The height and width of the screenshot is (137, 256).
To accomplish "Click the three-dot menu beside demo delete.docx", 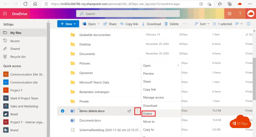I will [x=137, y=111].
